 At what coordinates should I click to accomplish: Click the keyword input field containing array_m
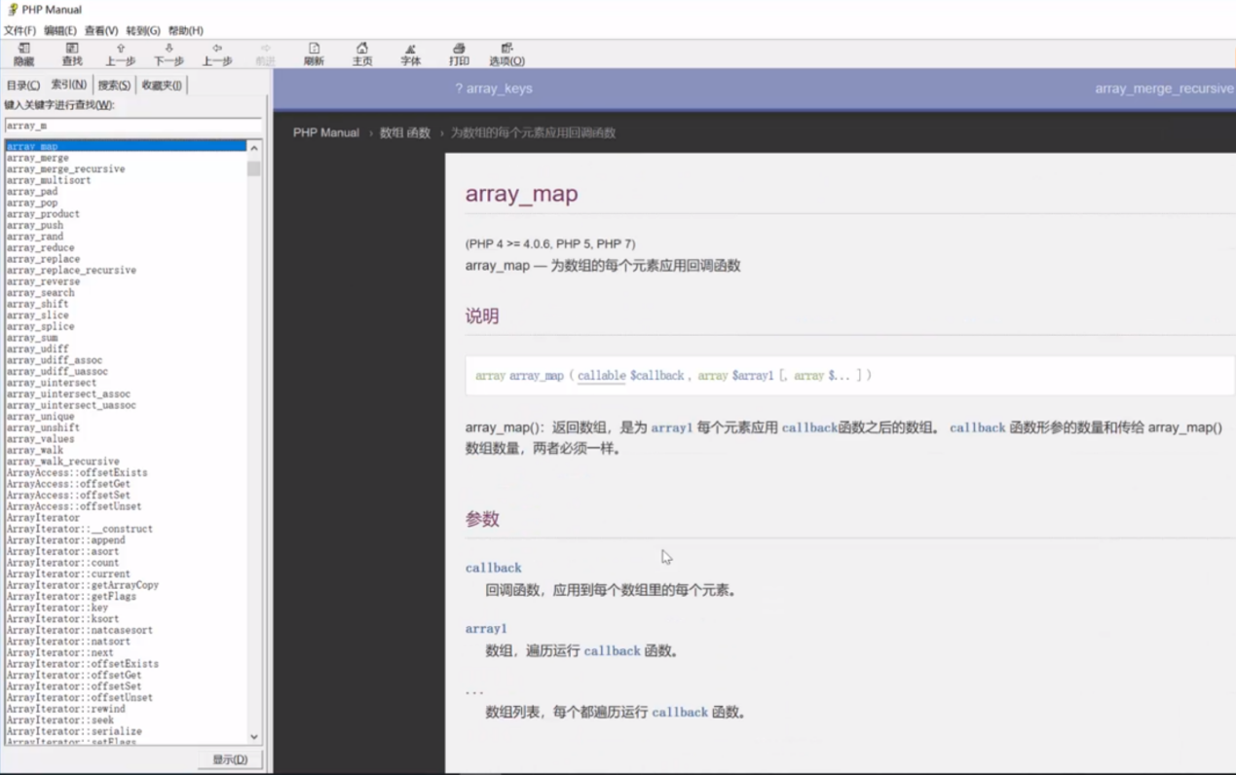pos(133,126)
